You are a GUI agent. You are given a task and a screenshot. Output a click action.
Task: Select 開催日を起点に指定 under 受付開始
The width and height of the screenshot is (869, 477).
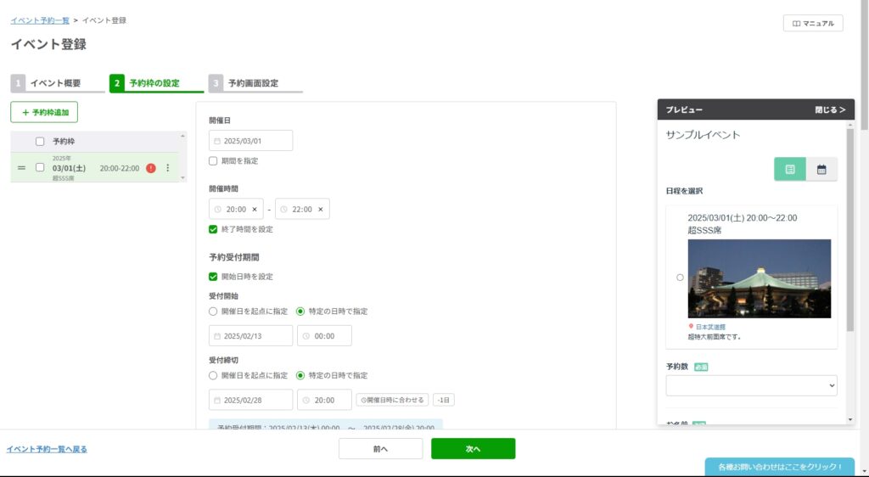pos(213,311)
